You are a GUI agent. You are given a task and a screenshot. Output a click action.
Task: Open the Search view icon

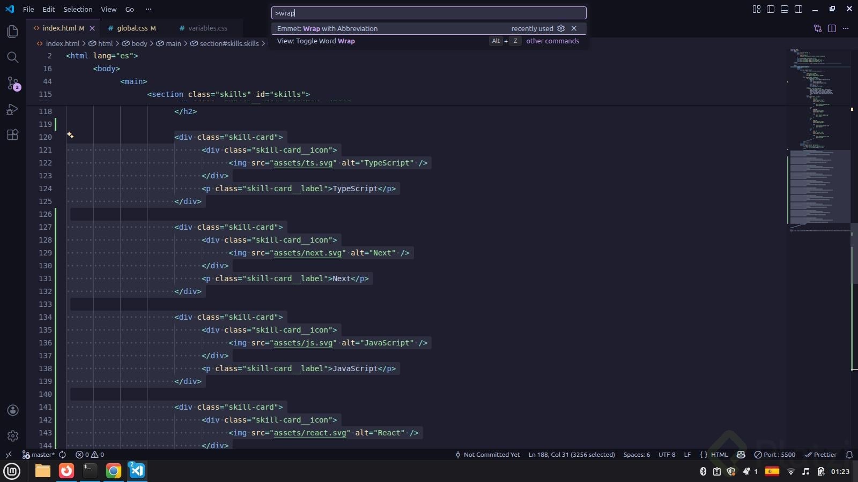pos(13,57)
